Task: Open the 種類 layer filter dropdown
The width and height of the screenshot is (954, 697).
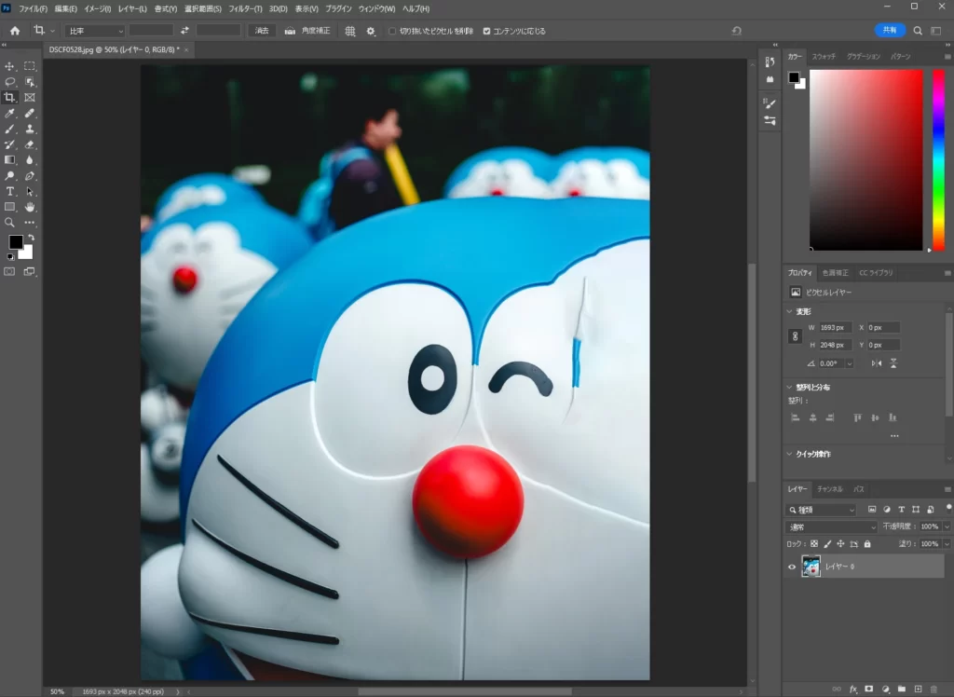Action: coord(822,510)
